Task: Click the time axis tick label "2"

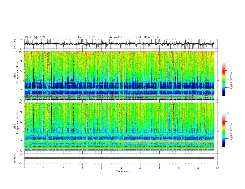Action: point(63,168)
